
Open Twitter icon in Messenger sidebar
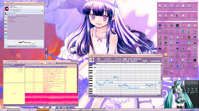tap(6, 38)
